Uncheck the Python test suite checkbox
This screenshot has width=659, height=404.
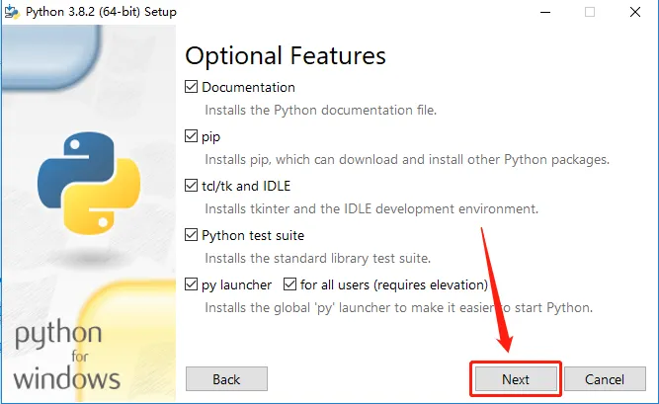pos(192,235)
